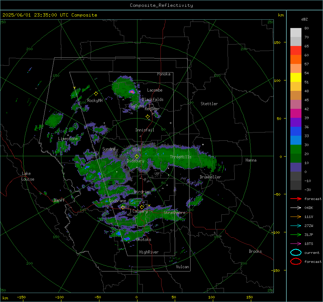323x302 pixels.
Task: Click the Lacombe city label
Action: (x=155, y=90)
